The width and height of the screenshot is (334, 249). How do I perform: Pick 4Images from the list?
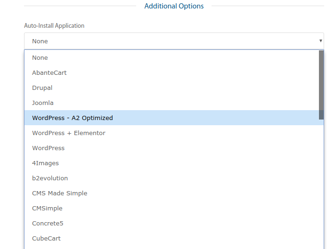45,163
